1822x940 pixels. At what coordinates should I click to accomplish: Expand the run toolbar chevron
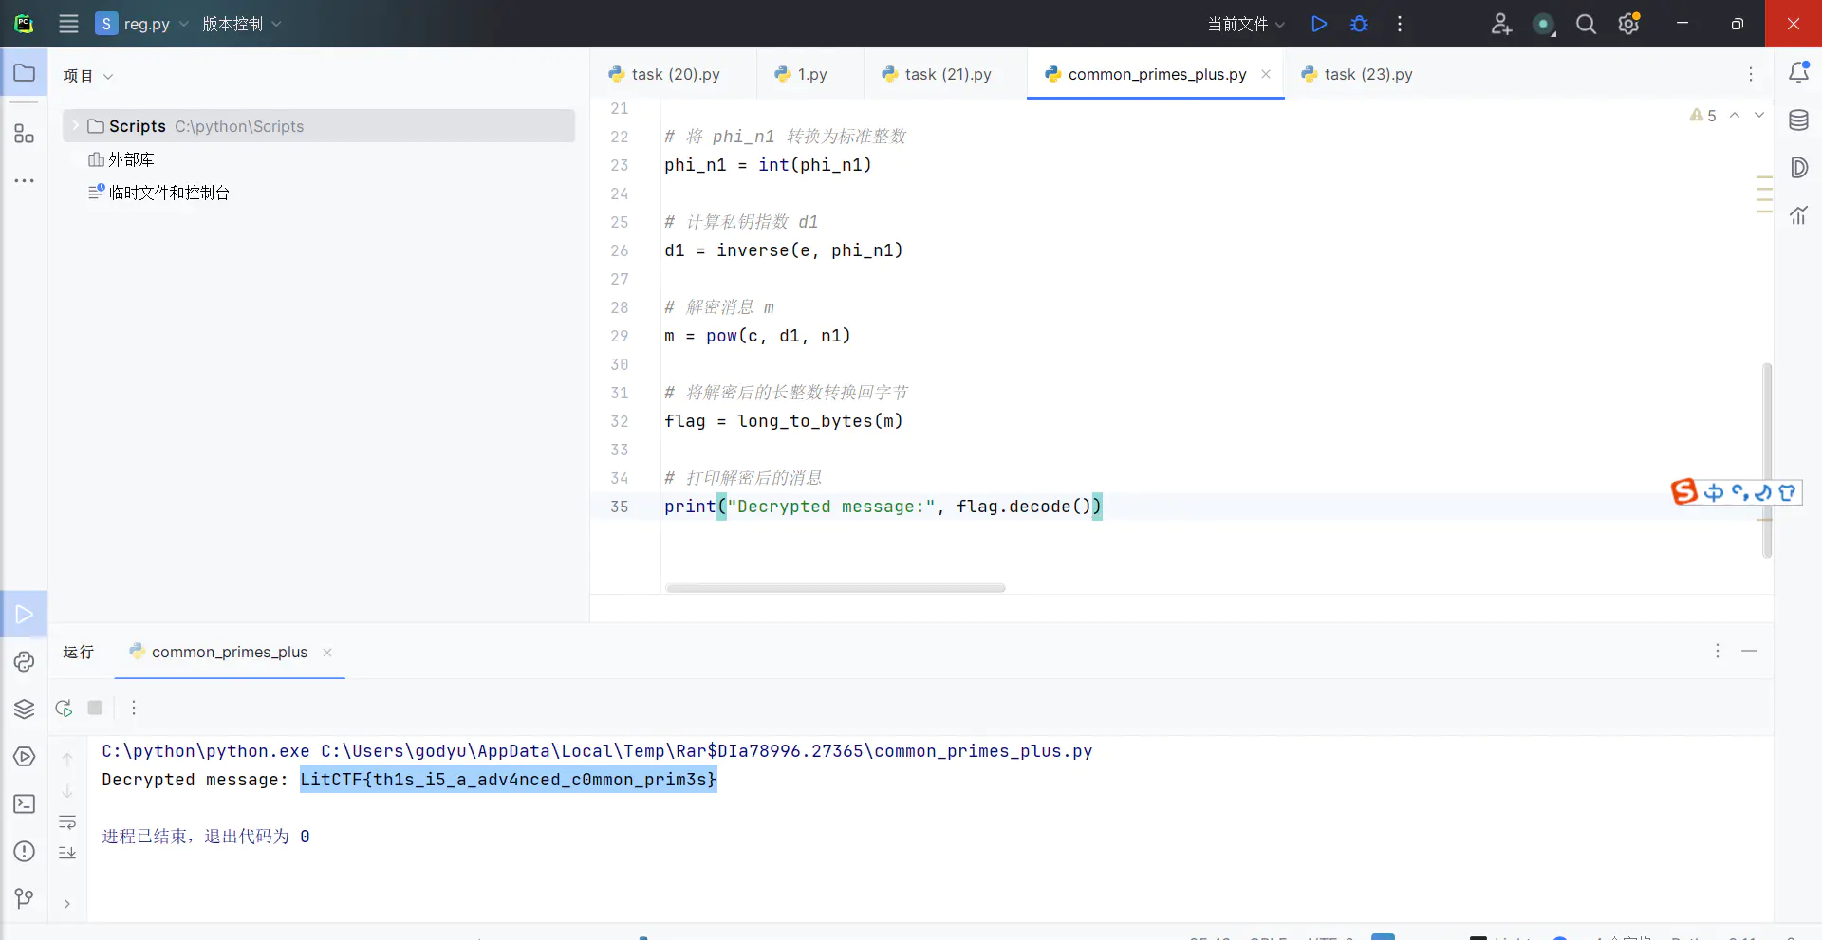pyautogui.click(x=67, y=904)
